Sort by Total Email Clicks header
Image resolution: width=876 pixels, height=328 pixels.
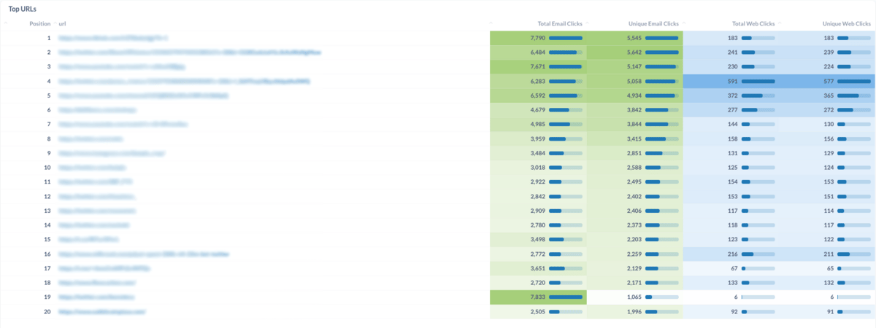pos(560,23)
